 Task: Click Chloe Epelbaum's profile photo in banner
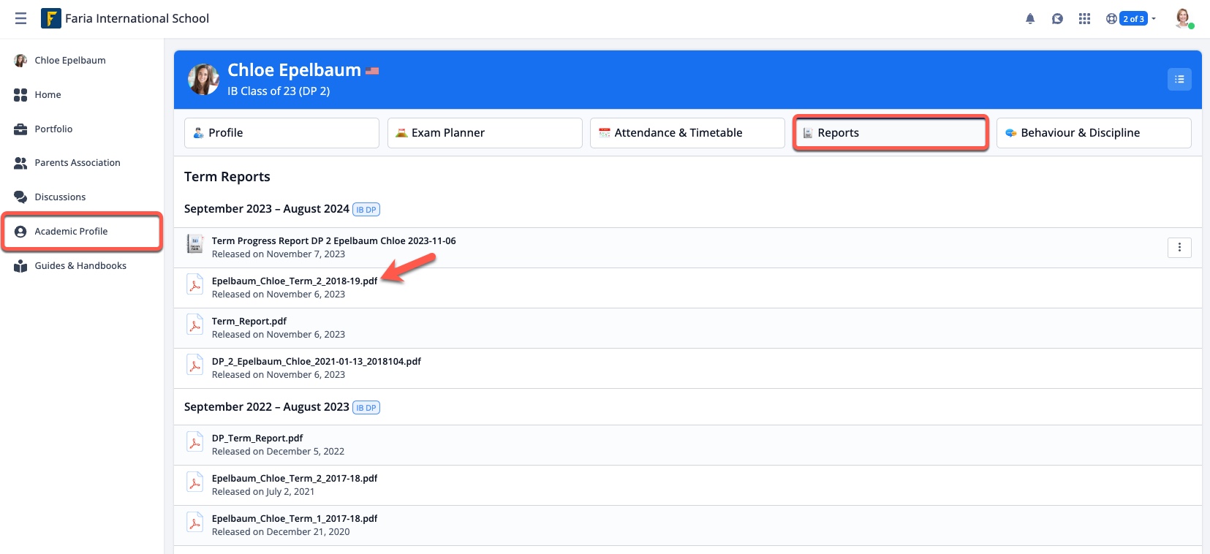(x=203, y=79)
